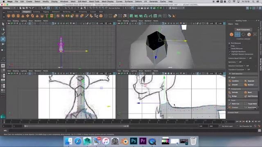This screenshot has height=147, width=262.
Task: Open Safari from the Dock
Action: click(78, 141)
